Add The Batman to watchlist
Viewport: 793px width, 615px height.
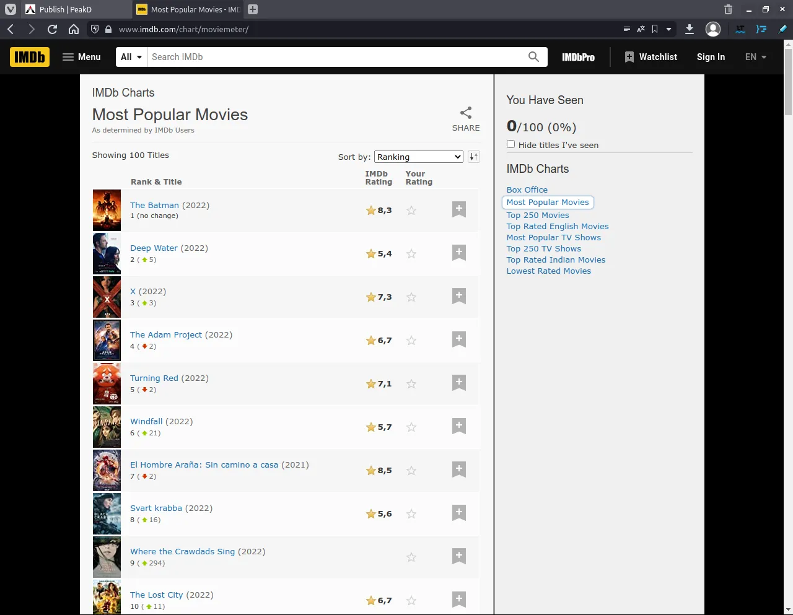coord(459,209)
